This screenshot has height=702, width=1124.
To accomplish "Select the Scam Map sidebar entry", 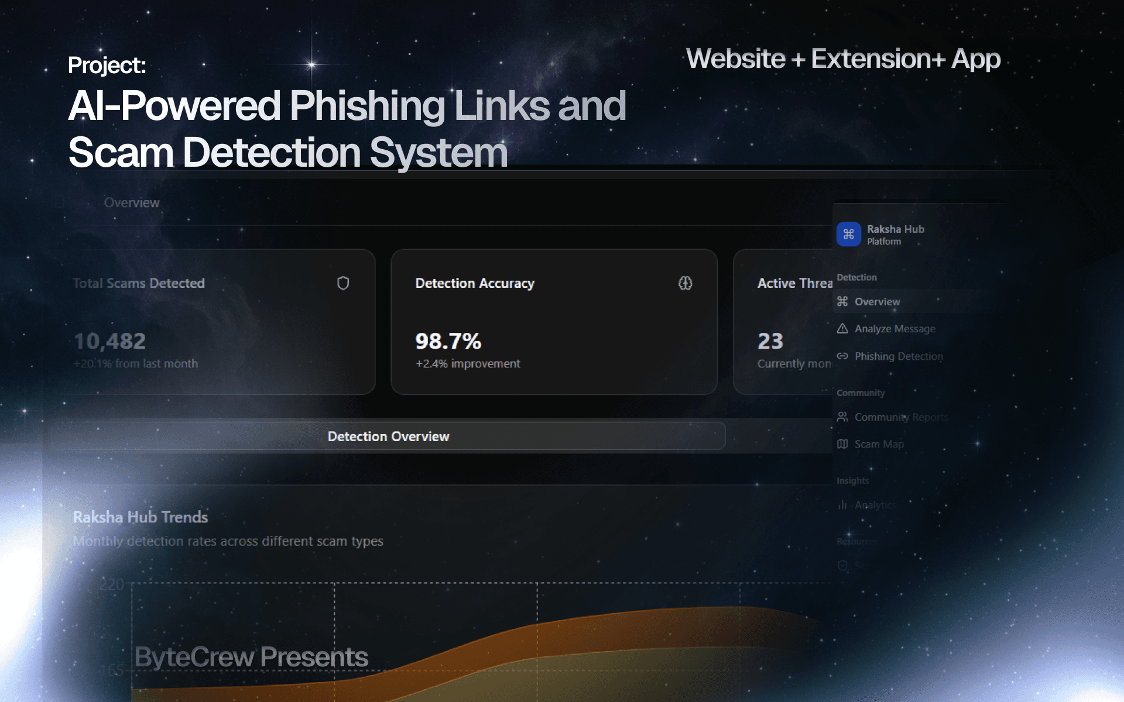I will [879, 444].
